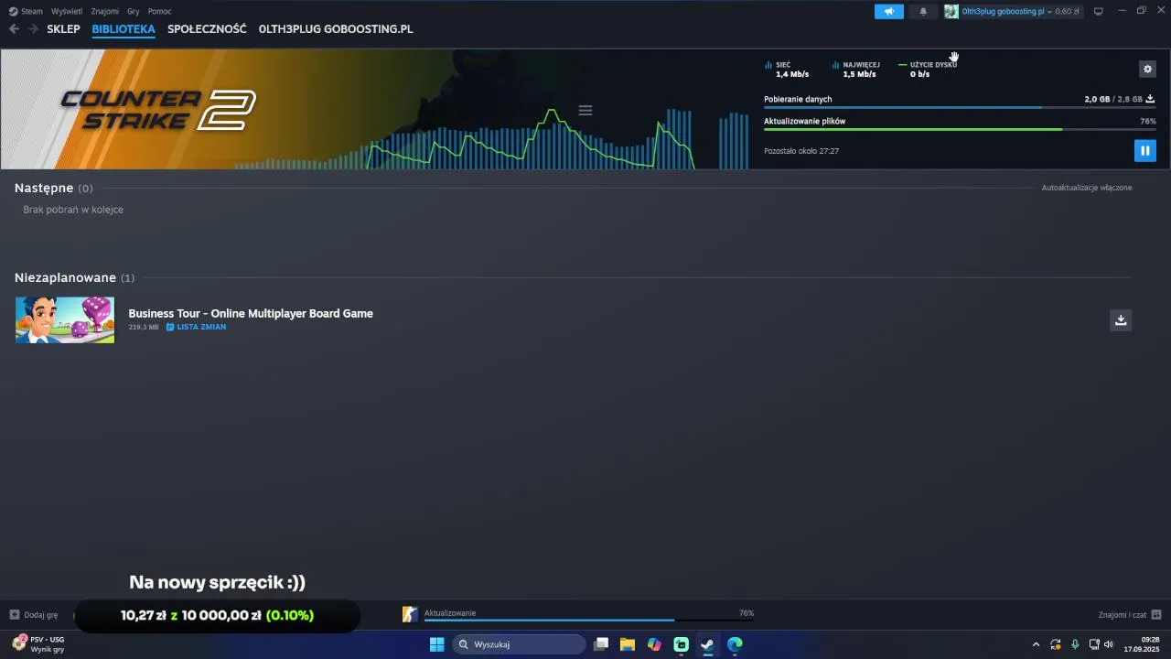
Task: Switch to Big Picture mode monitor icon
Action: point(1099,11)
